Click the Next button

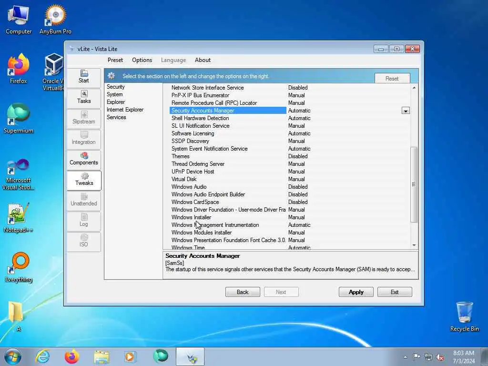pyautogui.click(x=281, y=292)
